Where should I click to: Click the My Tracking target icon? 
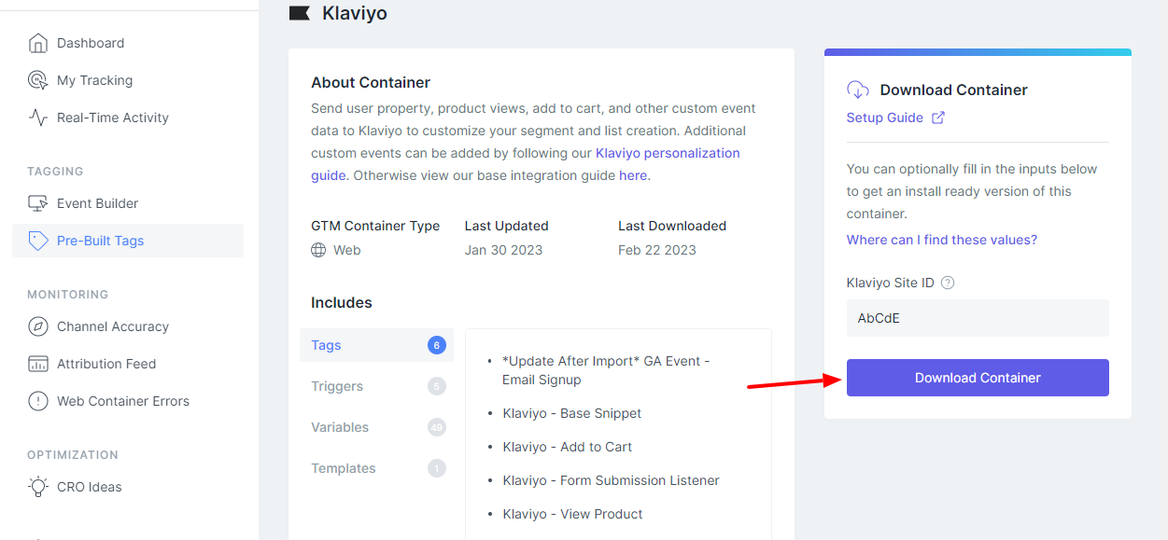(37, 80)
